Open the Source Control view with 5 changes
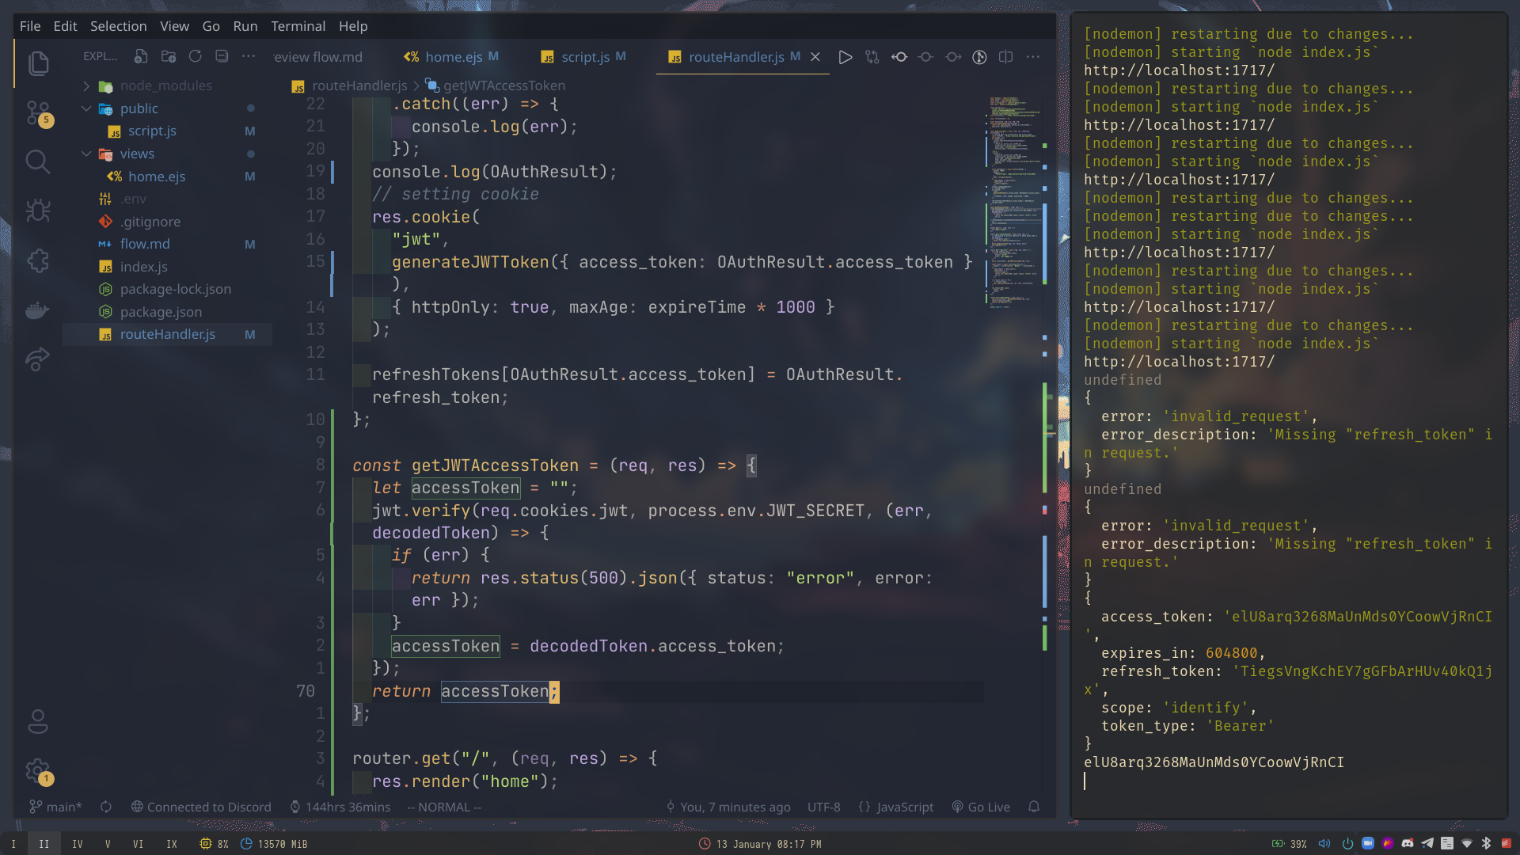This screenshot has width=1520, height=855. coord(39,113)
